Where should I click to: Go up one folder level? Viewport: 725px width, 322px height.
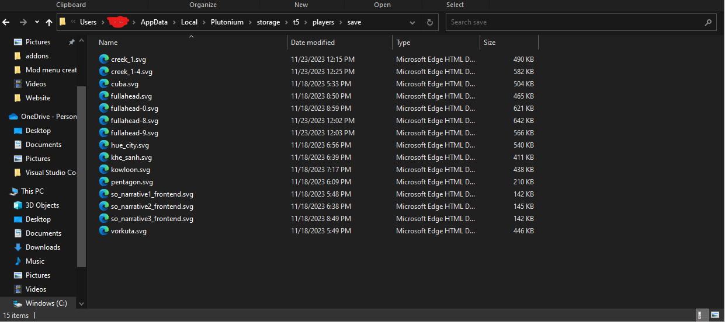pos(49,22)
